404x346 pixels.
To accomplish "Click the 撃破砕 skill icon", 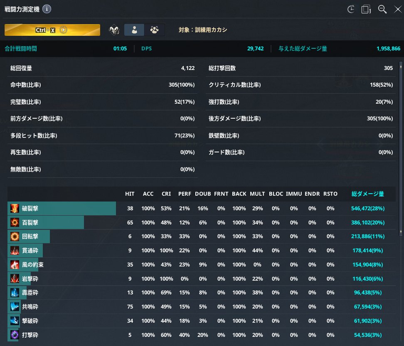I will 15,321.
